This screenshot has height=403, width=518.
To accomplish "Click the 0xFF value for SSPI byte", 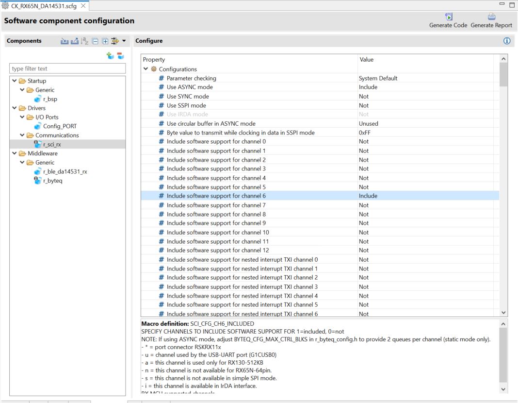I will [x=364, y=132].
